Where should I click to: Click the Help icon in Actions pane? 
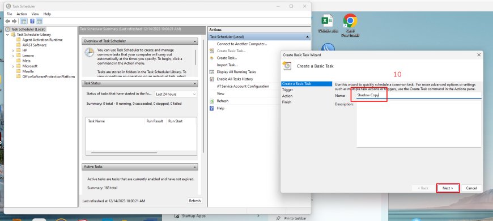[x=212, y=108]
